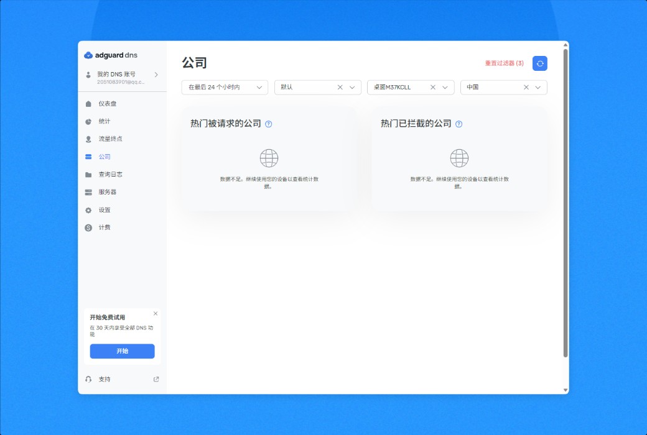
Task: Click the help icon beside 热门被请求的公司
Action: (268, 124)
